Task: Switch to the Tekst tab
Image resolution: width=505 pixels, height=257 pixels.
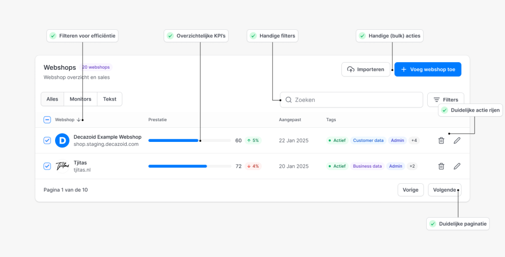Action: (110, 99)
